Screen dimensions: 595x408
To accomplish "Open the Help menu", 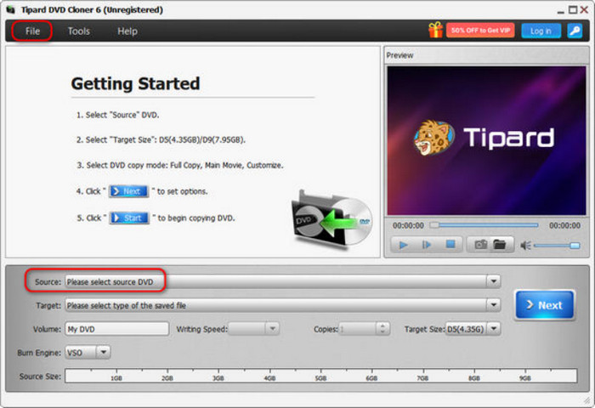I will click(x=127, y=31).
